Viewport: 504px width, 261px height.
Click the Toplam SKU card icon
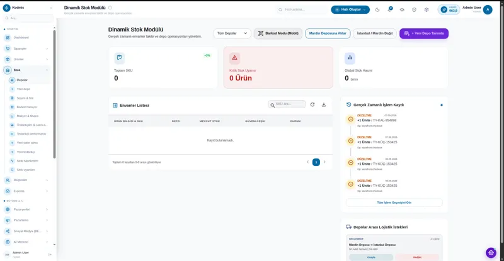pyautogui.click(x=119, y=58)
